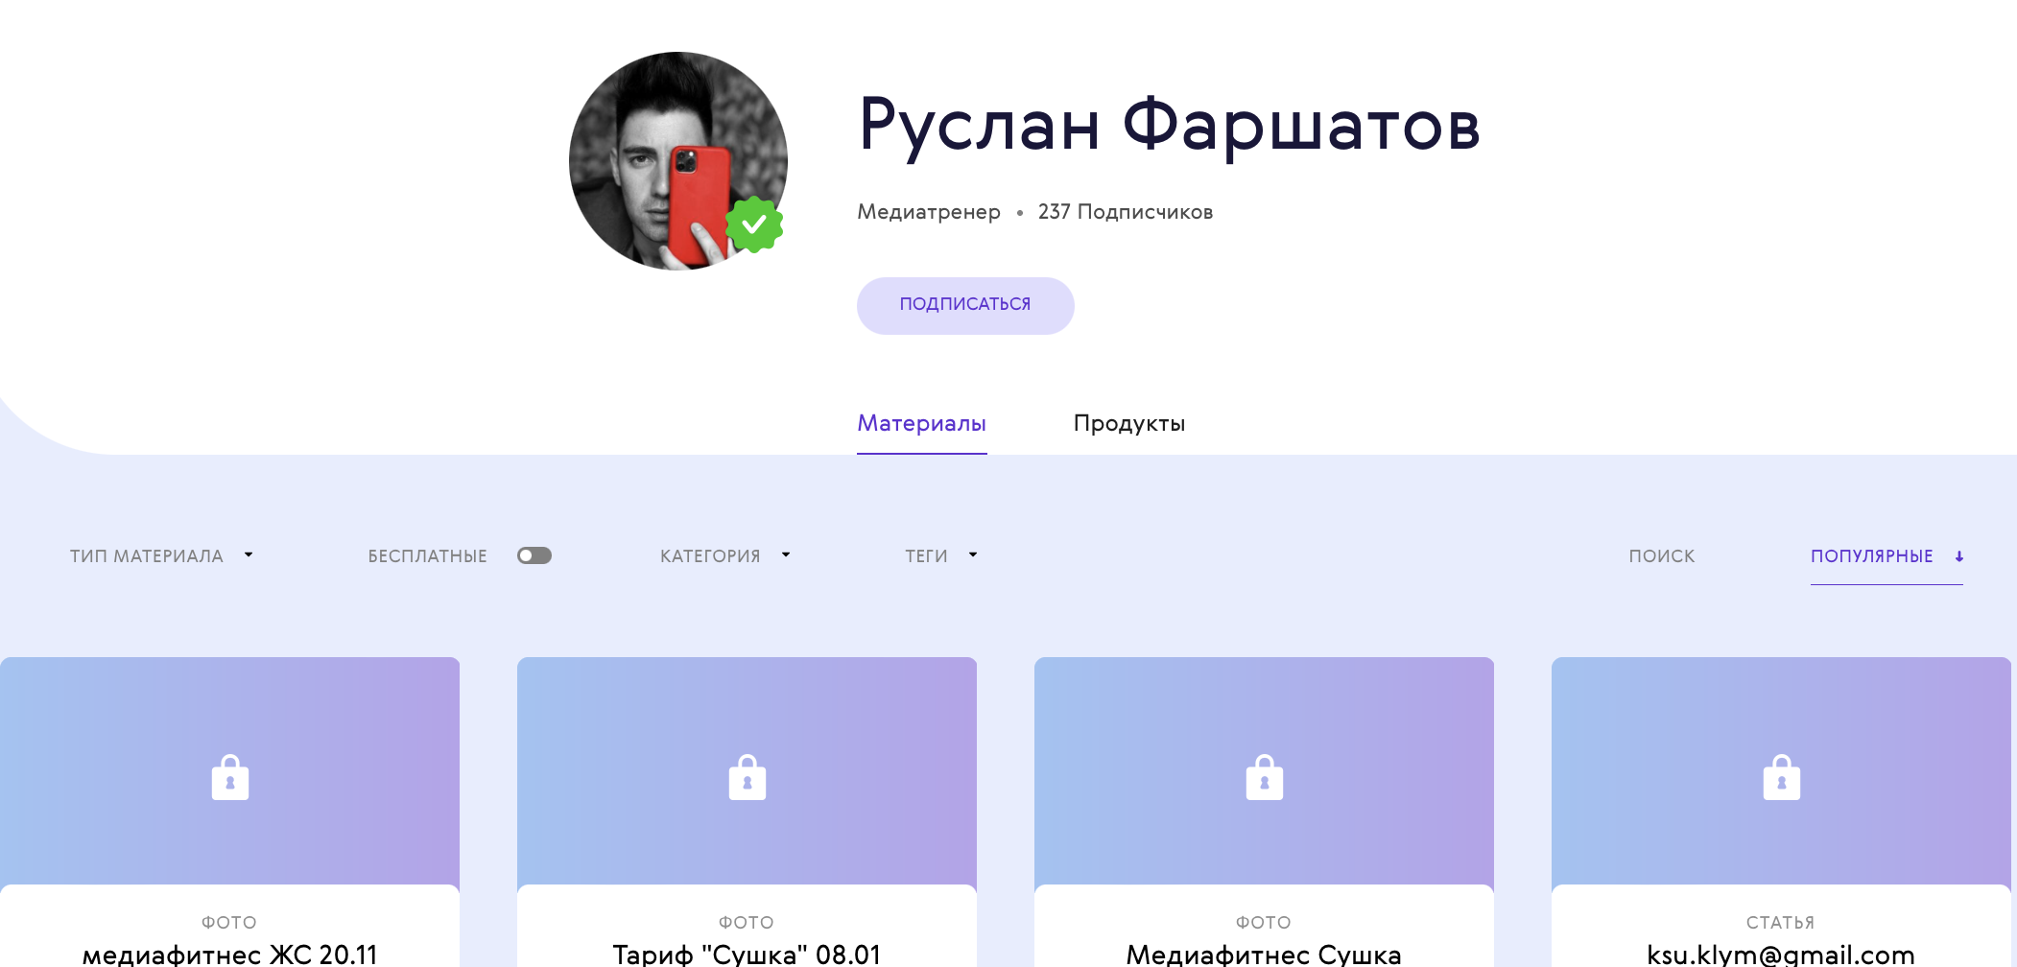This screenshot has height=967, width=2017.
Task: Sort by Популярные
Action: pos(1872,556)
